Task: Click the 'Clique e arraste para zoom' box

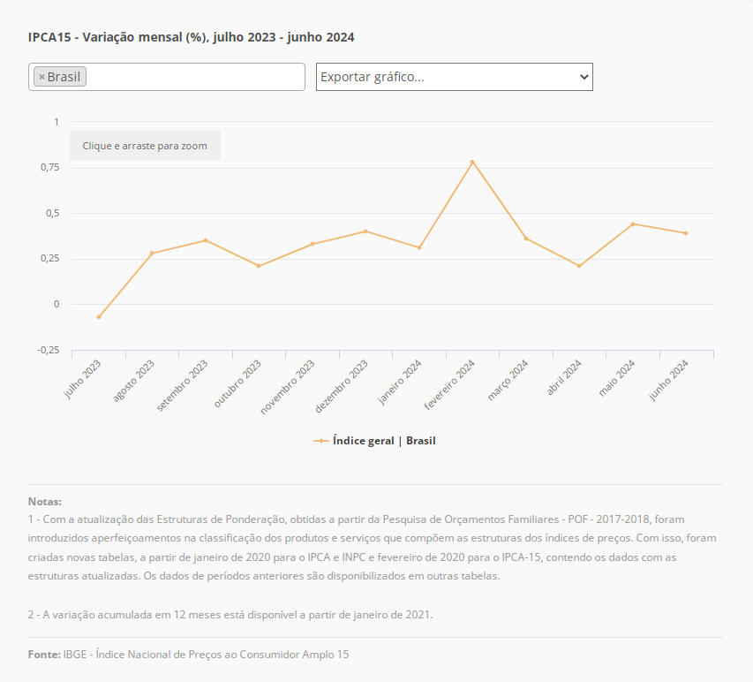Action: (145, 146)
